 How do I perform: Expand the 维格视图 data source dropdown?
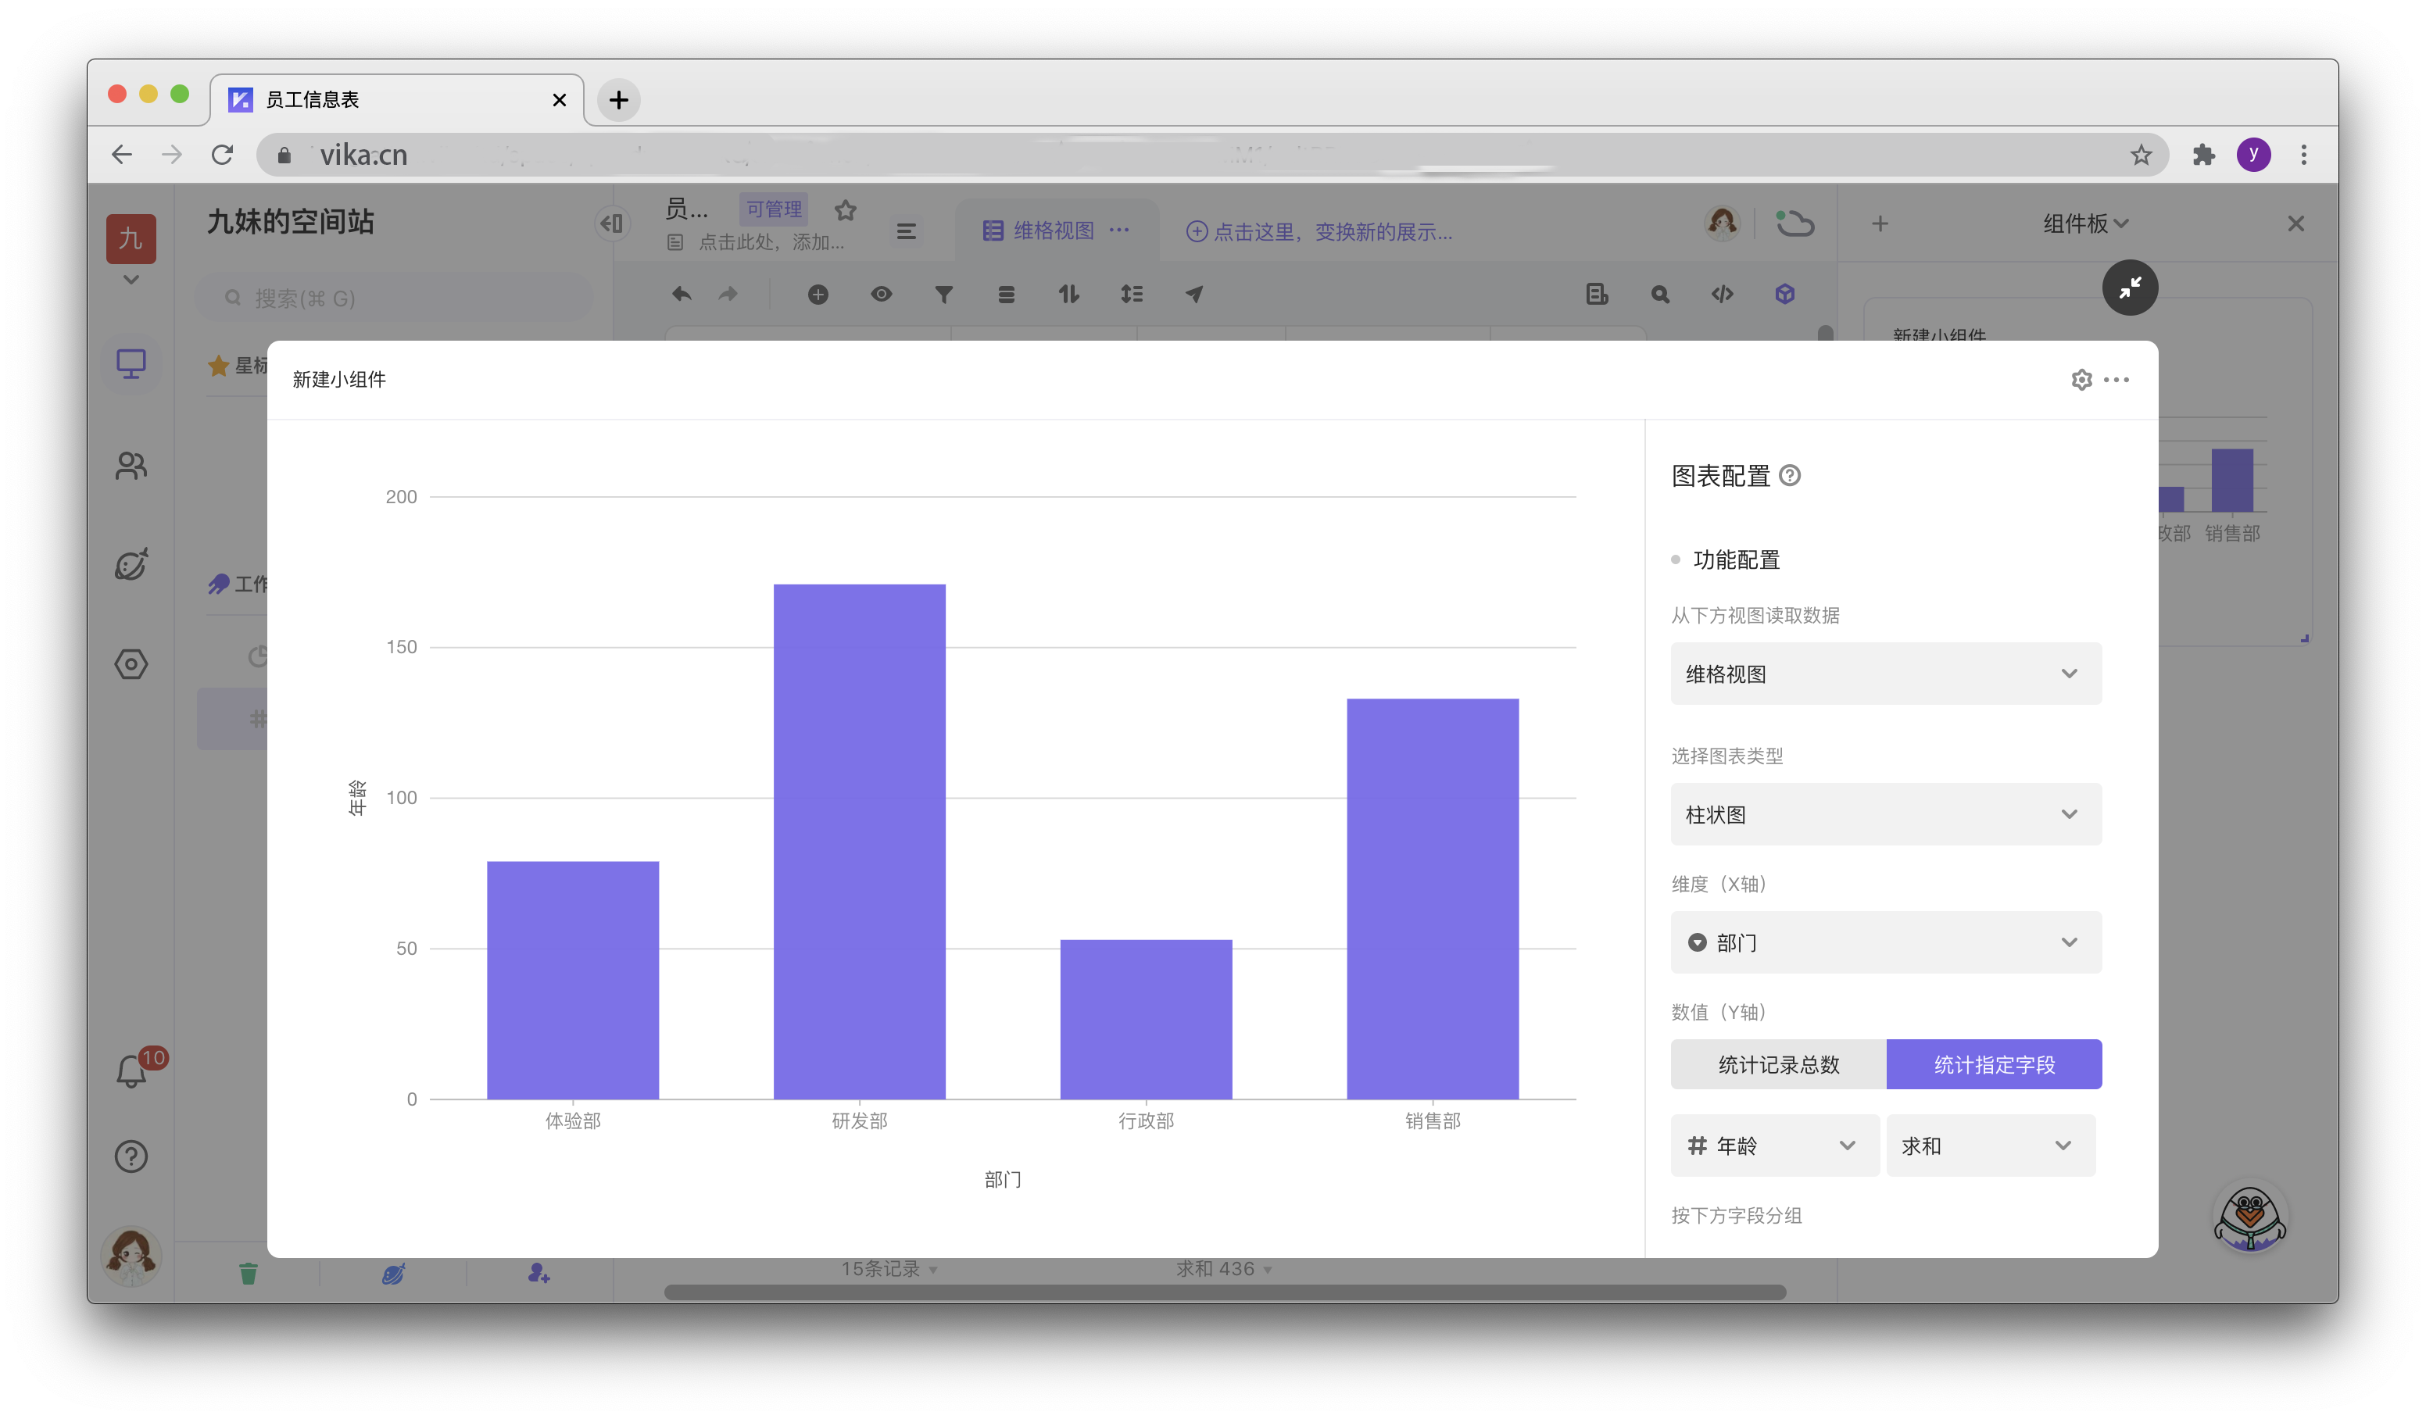click(1885, 674)
